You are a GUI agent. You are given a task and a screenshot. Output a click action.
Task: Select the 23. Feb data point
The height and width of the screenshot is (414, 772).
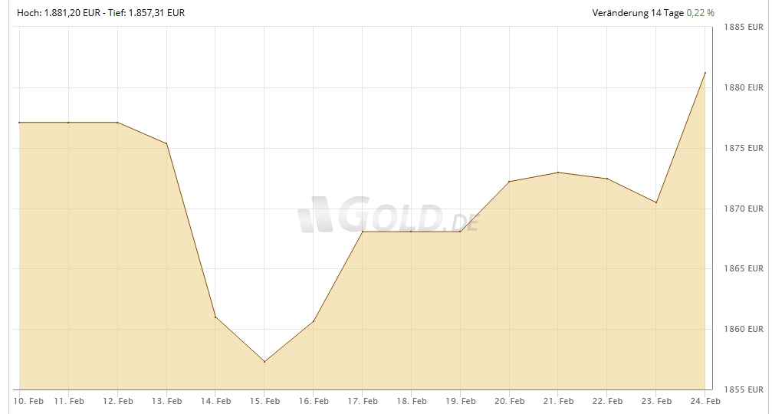pos(656,202)
